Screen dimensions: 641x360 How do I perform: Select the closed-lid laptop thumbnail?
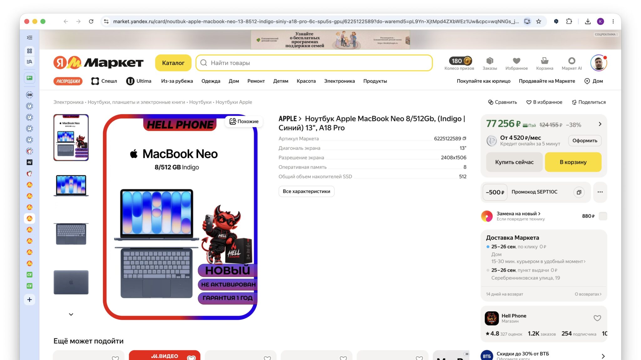71,282
